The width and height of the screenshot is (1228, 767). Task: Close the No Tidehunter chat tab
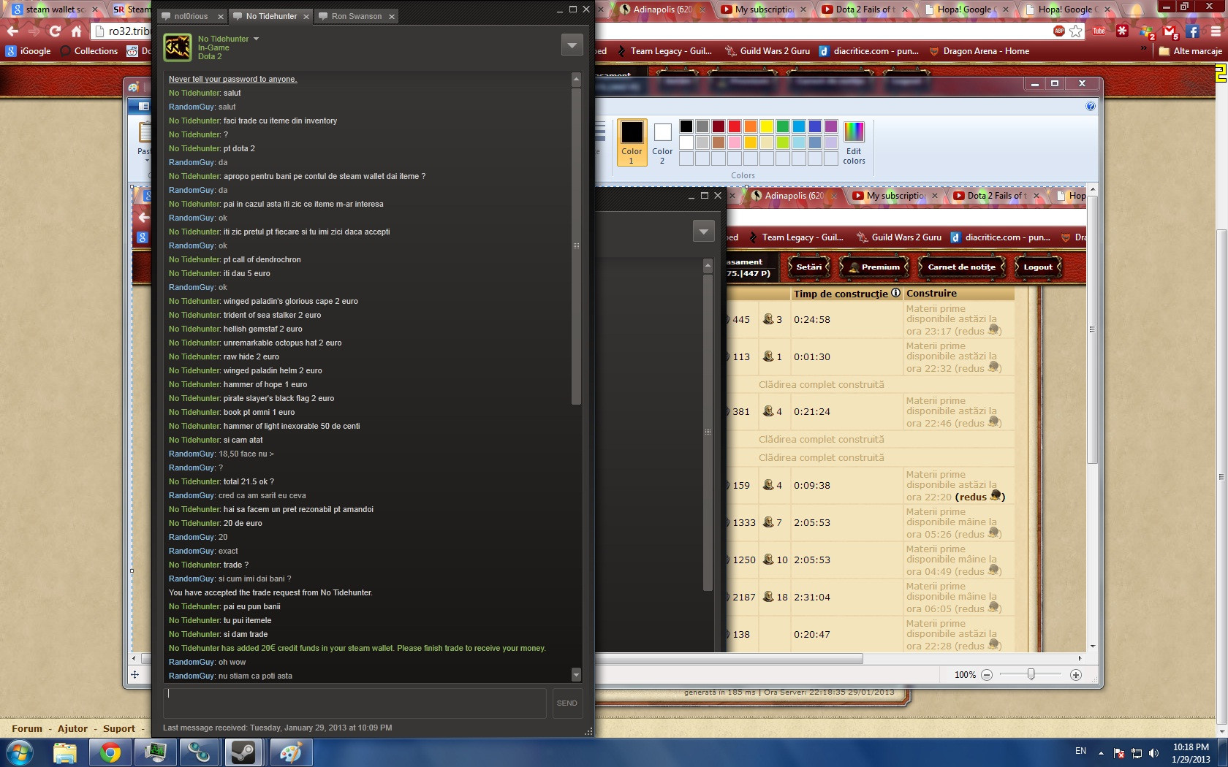[x=306, y=16]
